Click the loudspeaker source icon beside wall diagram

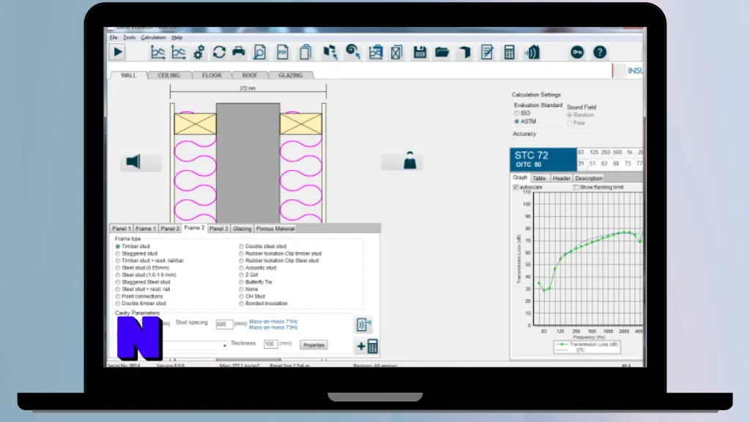(133, 162)
